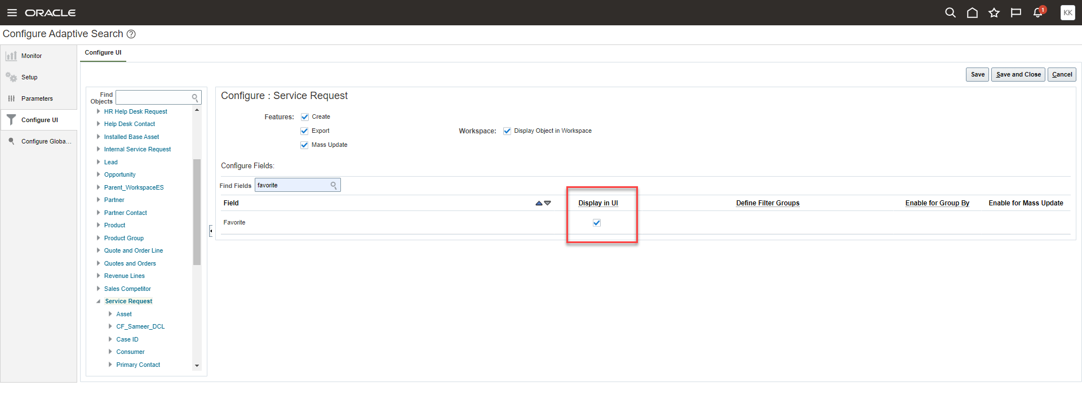Click the Find Objects search magnifier
The width and height of the screenshot is (1082, 395).
coord(195,98)
